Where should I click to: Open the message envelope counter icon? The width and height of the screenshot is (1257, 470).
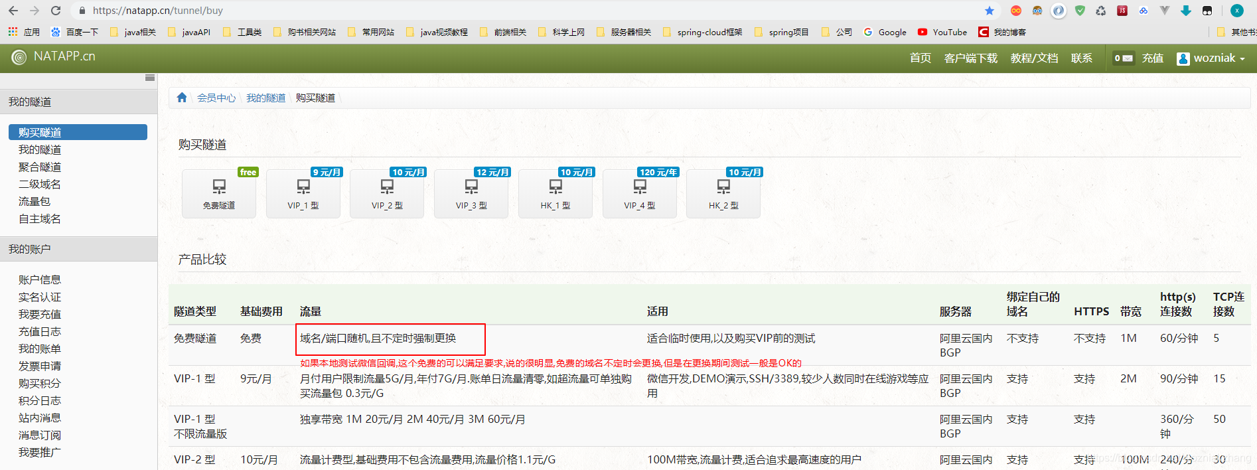(1124, 58)
